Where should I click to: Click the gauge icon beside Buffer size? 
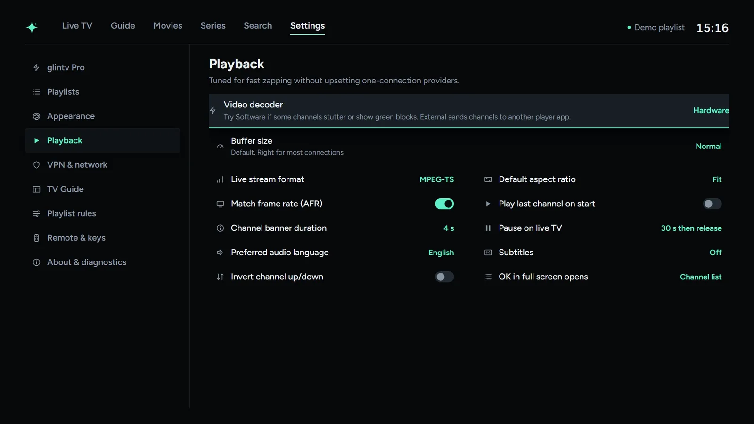click(220, 147)
